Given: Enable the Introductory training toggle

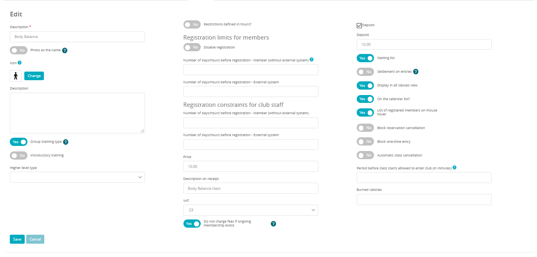Looking at the screenshot, I should click(18, 156).
